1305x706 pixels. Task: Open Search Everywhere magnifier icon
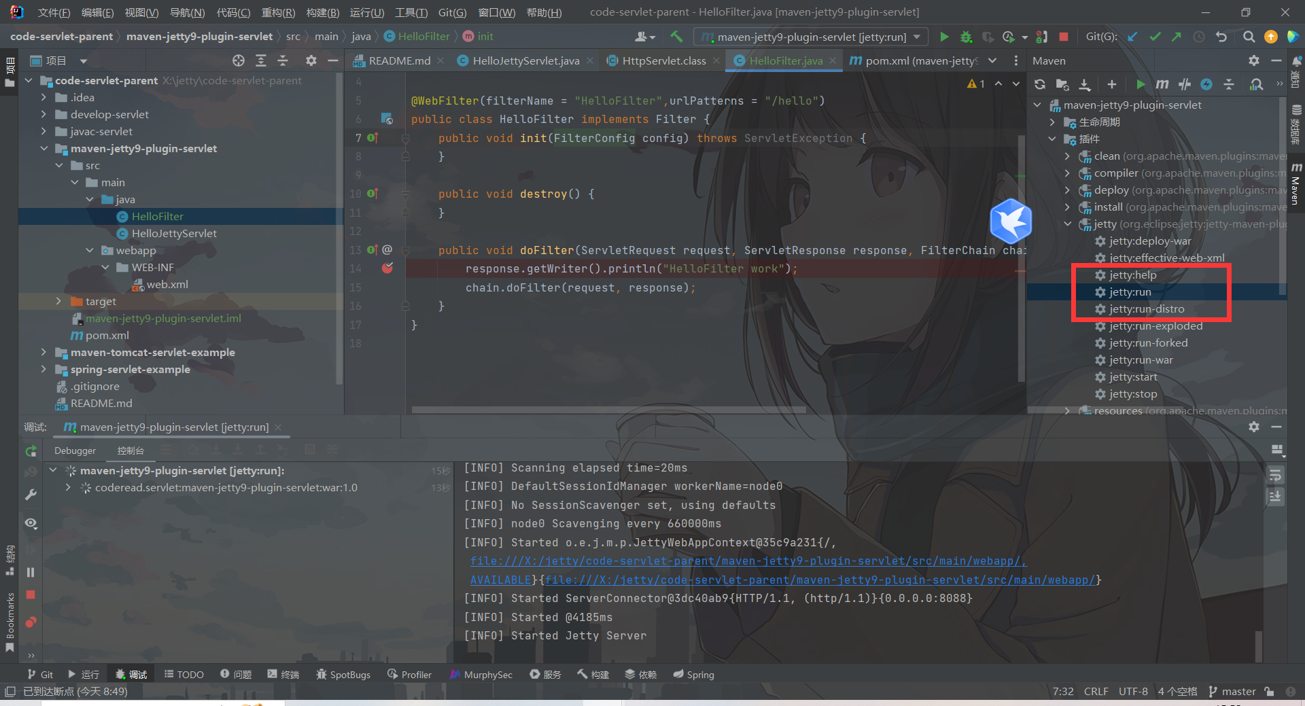click(x=1249, y=37)
